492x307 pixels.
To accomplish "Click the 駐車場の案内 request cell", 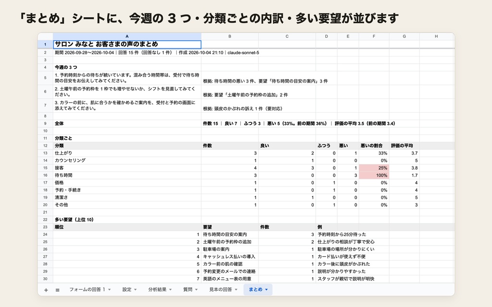I will click(230, 249).
